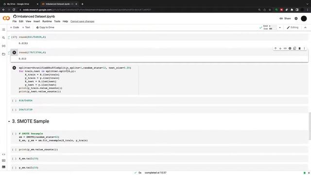This screenshot has width=311, height=175.
Task: Click the Cannot save changes link
Action: pyautogui.click(x=82, y=21)
